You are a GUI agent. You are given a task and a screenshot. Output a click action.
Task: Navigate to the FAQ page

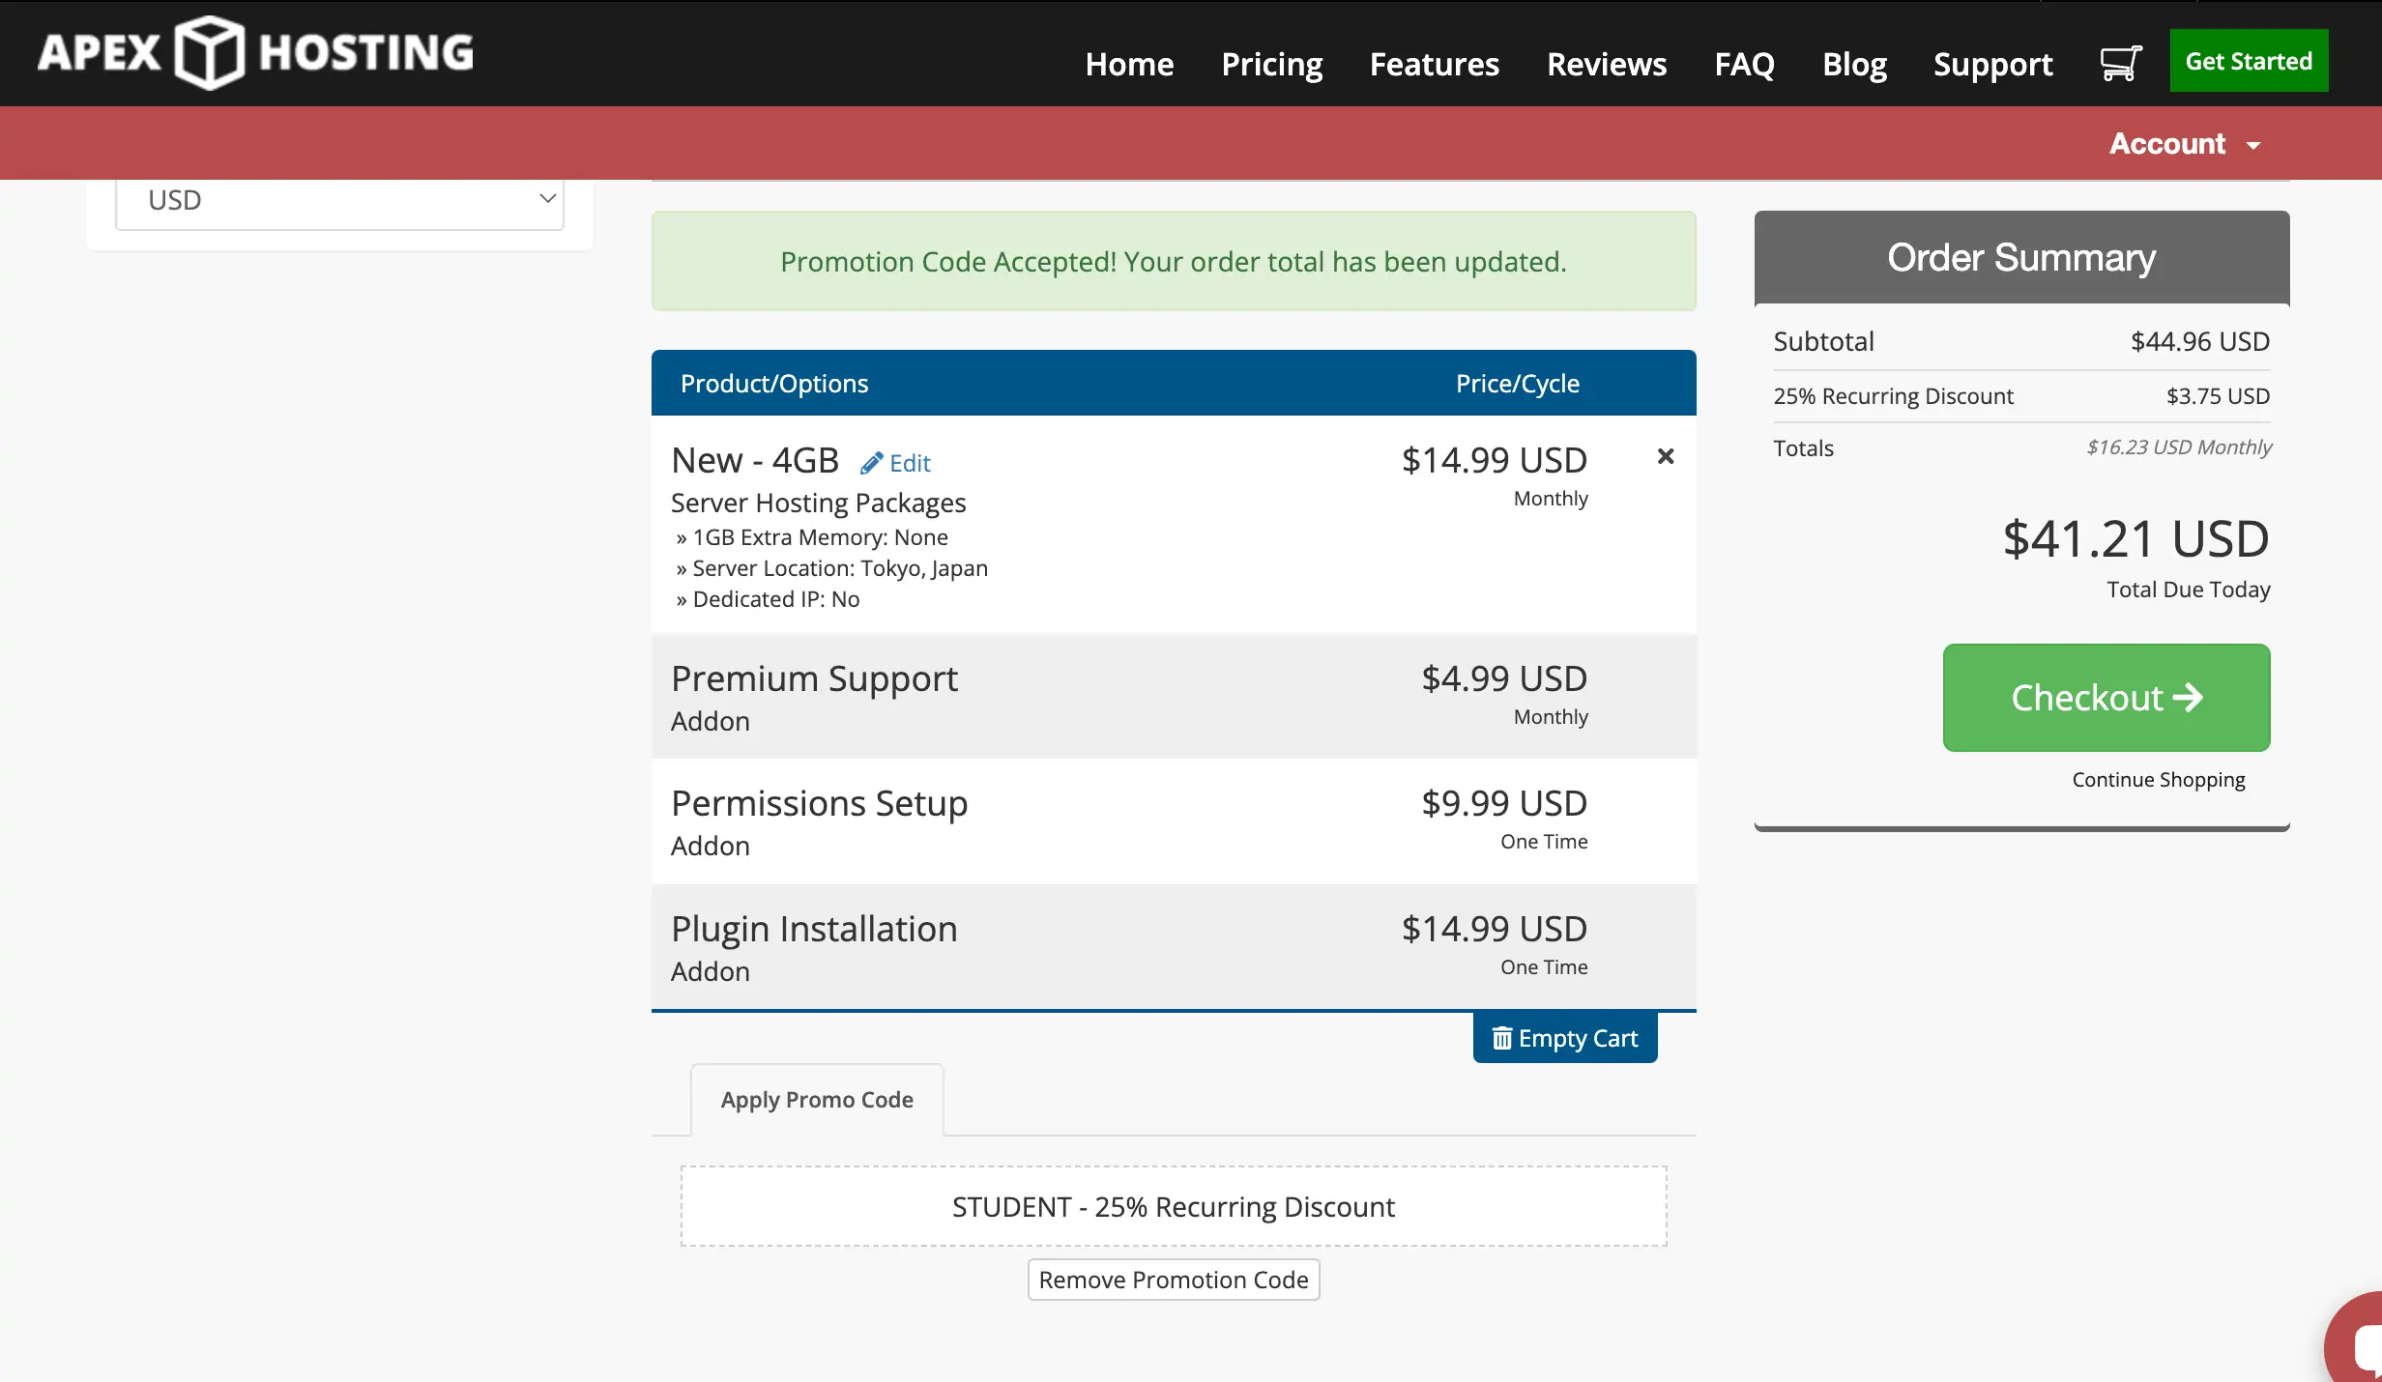pyautogui.click(x=1744, y=64)
